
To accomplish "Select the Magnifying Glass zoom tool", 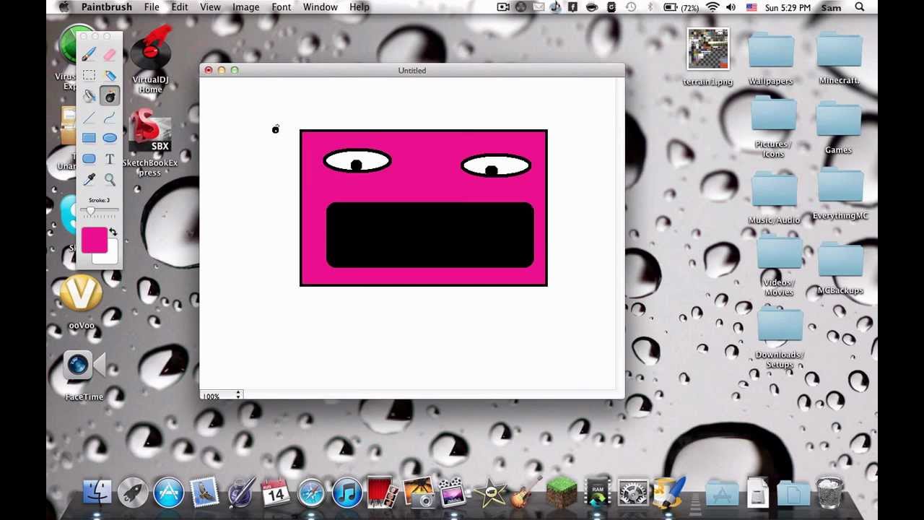I will tap(110, 179).
